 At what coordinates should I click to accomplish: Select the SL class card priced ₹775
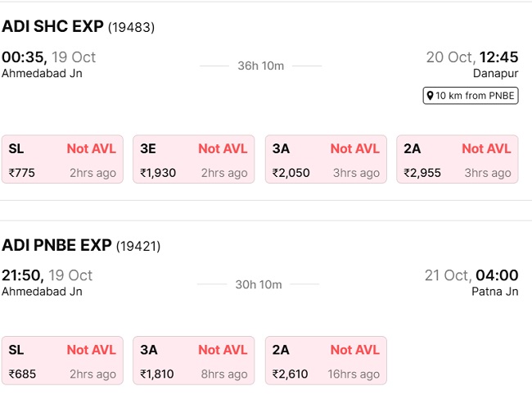coord(62,159)
